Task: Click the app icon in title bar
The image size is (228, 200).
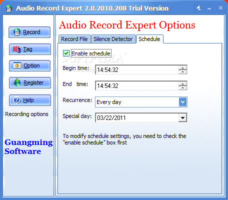Action: coord(9,8)
